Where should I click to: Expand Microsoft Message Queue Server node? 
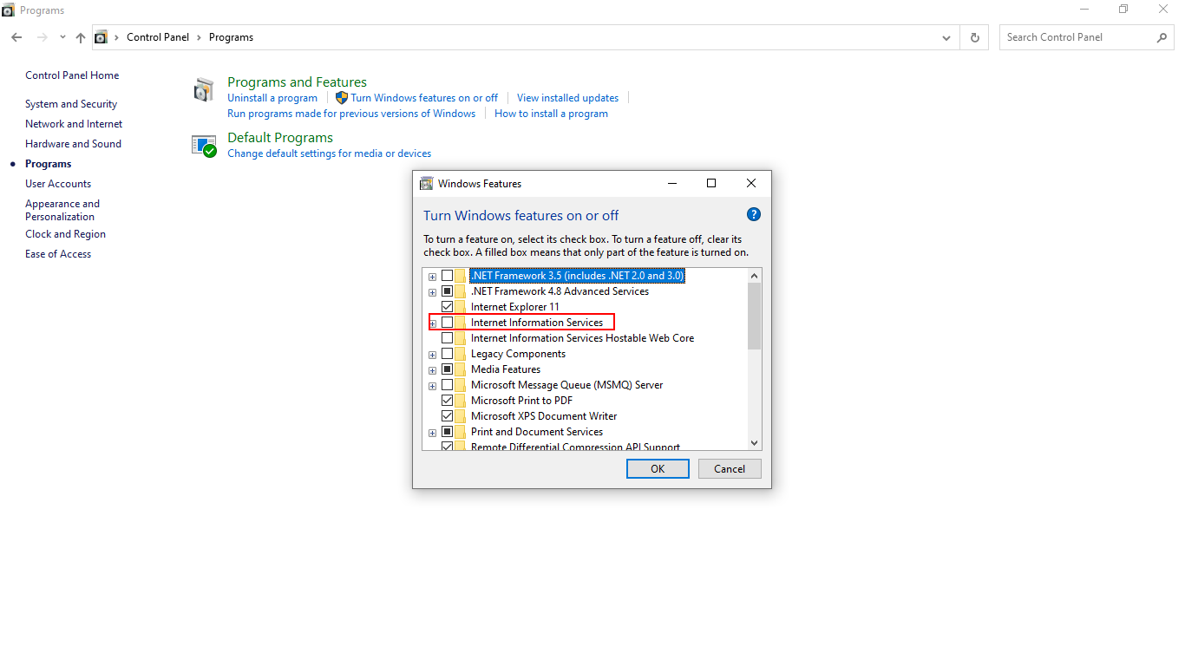tap(433, 386)
